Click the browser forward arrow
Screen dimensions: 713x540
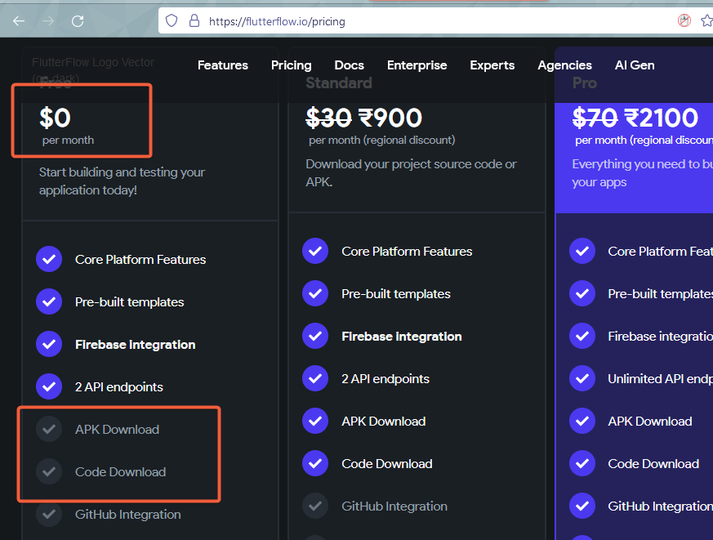click(48, 21)
